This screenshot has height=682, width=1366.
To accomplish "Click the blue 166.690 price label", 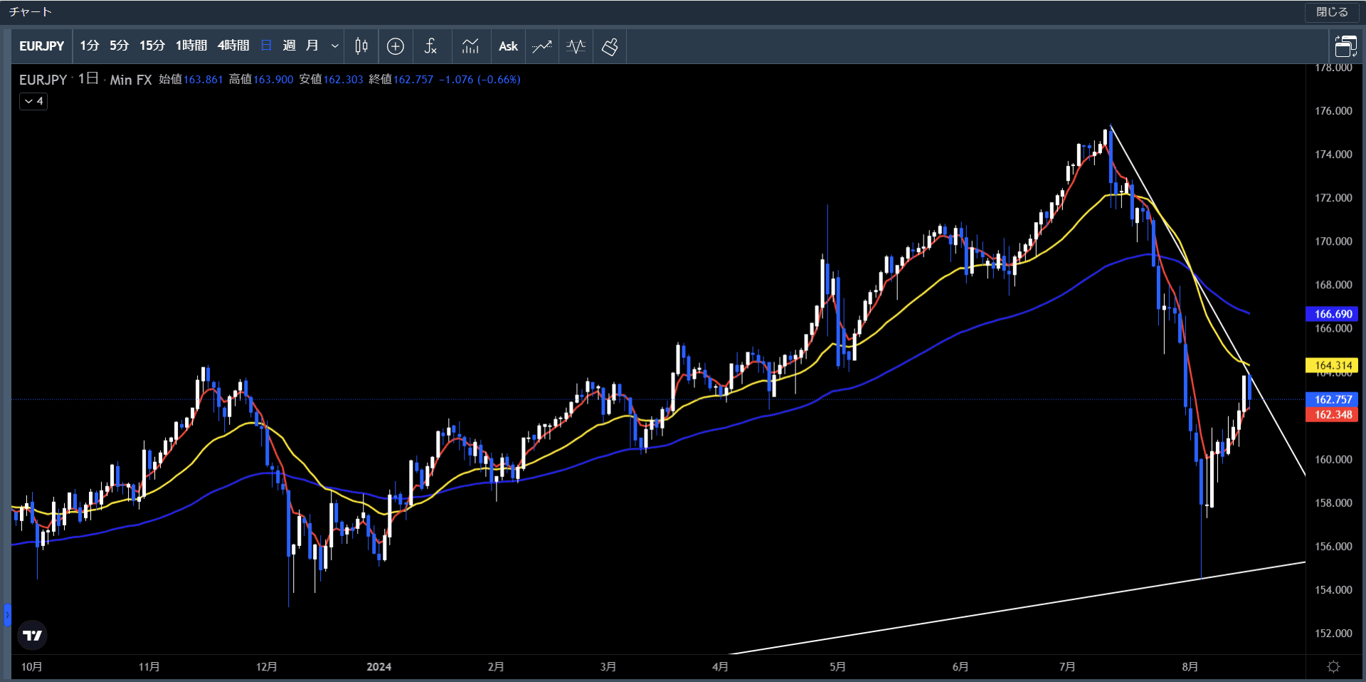I will [1332, 314].
